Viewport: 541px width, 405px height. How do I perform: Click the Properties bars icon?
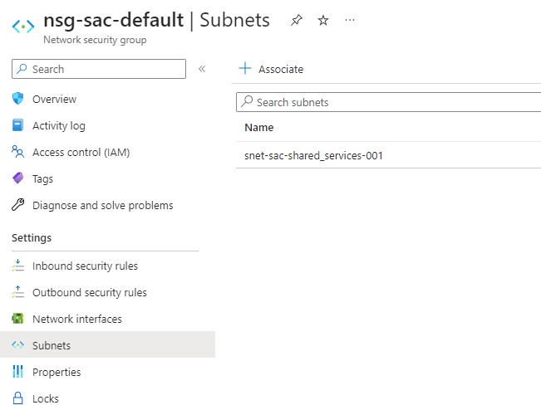click(17, 372)
